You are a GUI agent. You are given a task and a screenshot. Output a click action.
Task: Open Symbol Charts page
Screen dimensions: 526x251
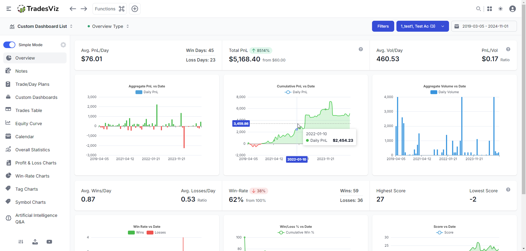(35, 202)
